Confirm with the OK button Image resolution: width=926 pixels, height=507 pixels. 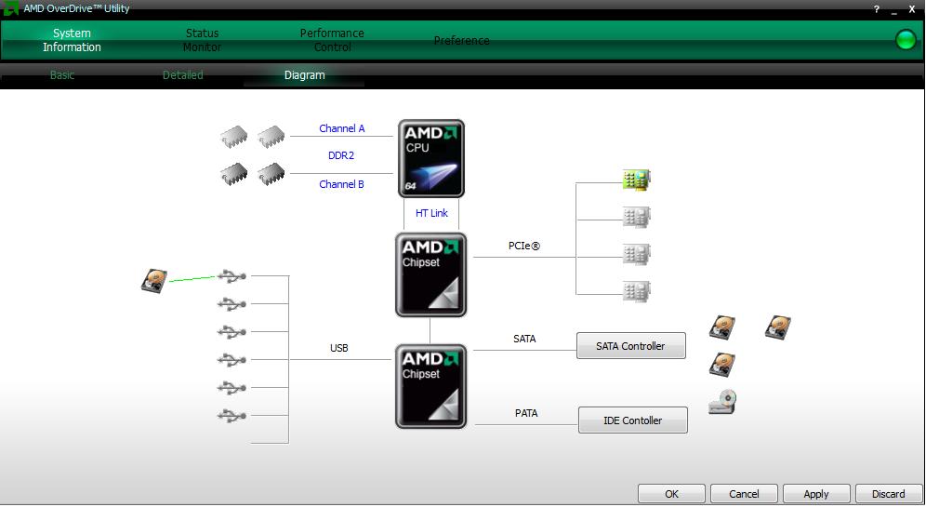[x=671, y=493]
